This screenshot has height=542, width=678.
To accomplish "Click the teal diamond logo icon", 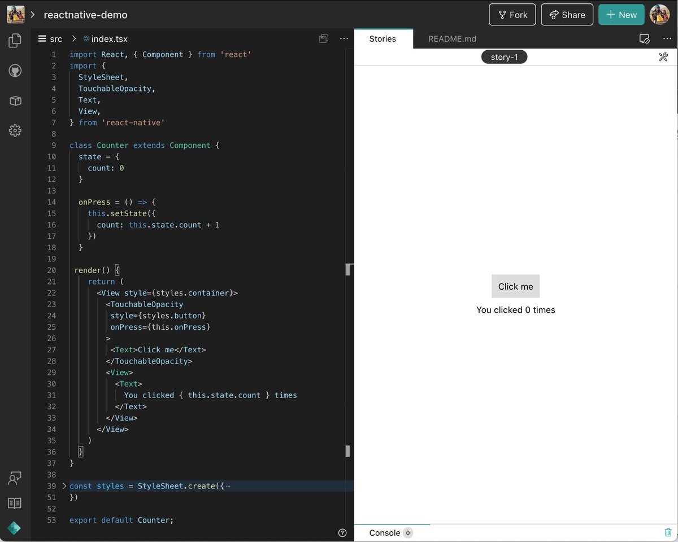I will [14, 528].
